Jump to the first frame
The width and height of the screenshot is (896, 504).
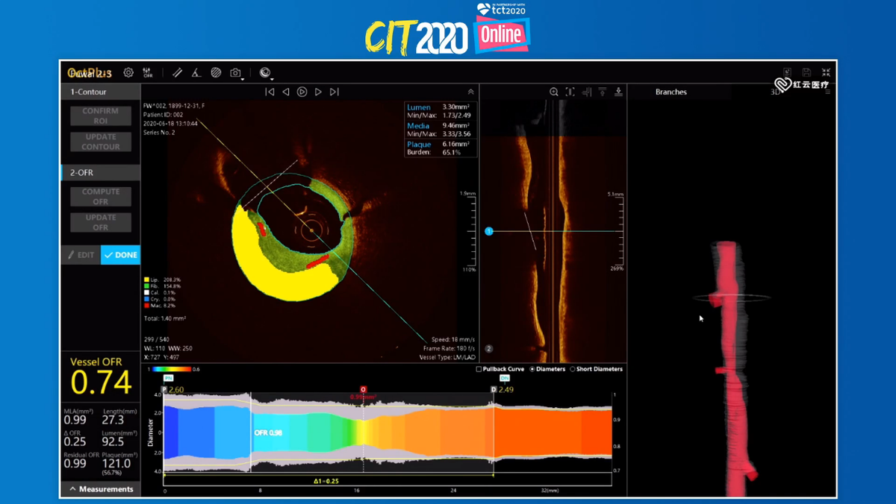pos(270,92)
